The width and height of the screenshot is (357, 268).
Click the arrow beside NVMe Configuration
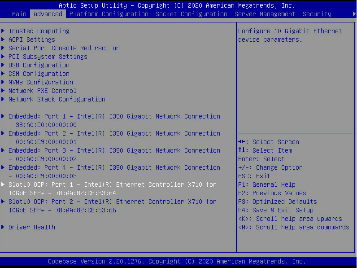(3, 82)
